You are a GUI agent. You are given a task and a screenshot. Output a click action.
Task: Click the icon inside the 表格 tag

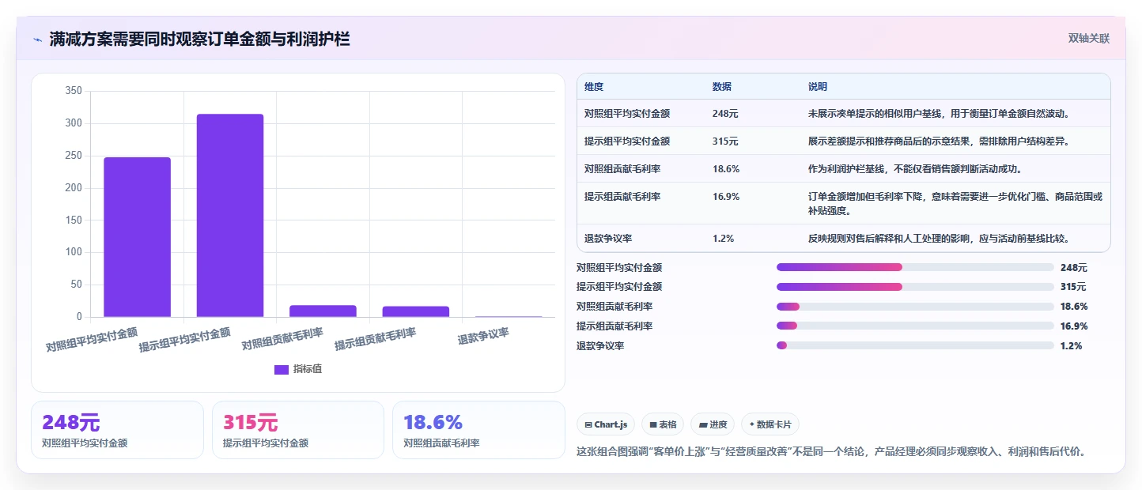coord(653,425)
